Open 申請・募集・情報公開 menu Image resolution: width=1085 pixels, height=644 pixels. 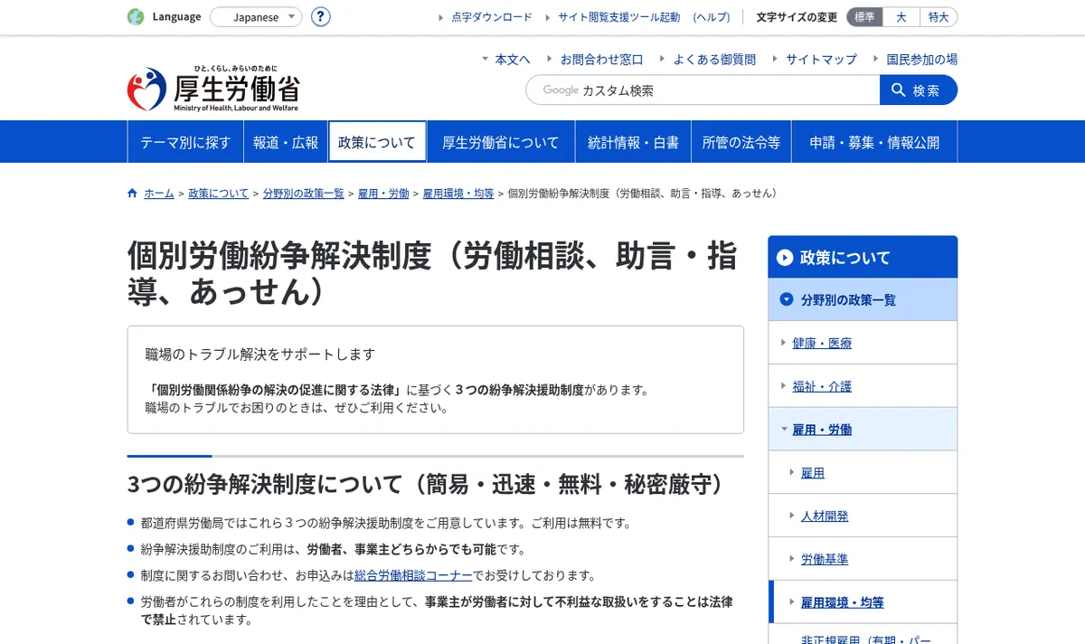874,142
